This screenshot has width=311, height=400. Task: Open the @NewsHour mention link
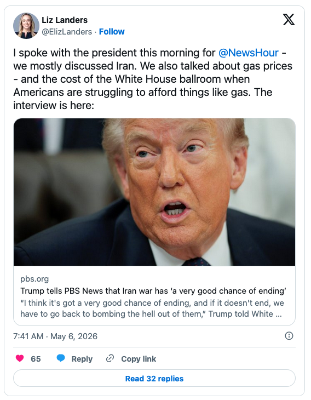248,53
